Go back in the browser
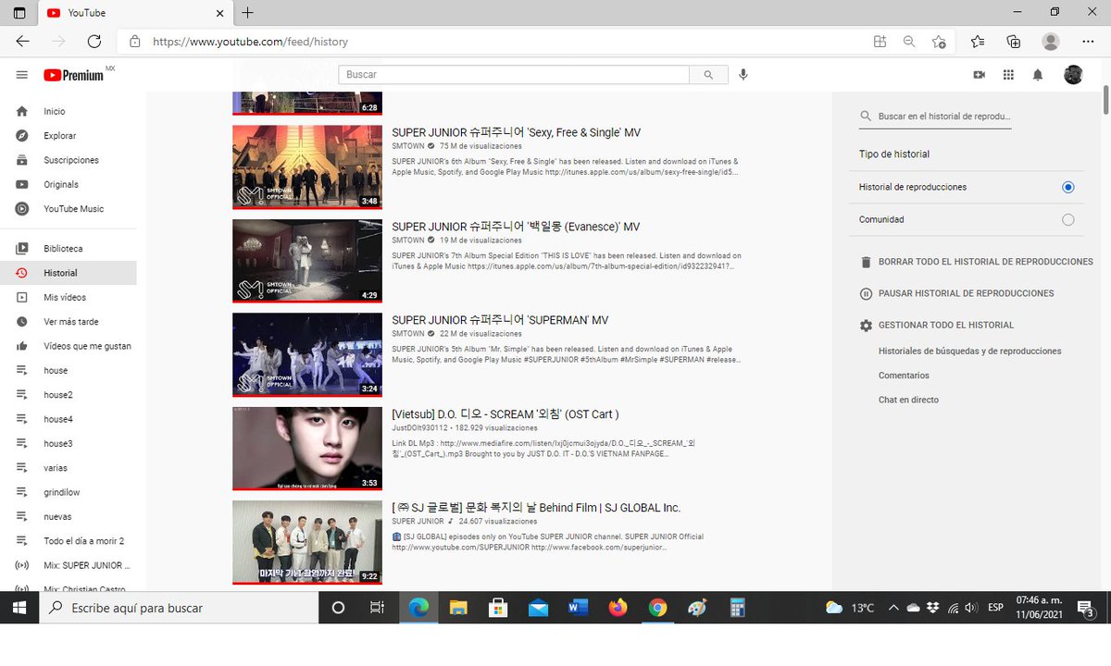Viewport: 1111px width, 666px height. click(x=22, y=42)
